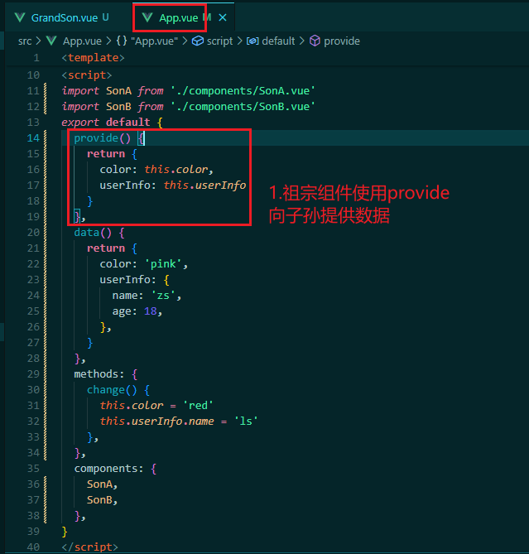
Task: Click the SonB import name on line 12
Action: pyautogui.click(x=118, y=106)
